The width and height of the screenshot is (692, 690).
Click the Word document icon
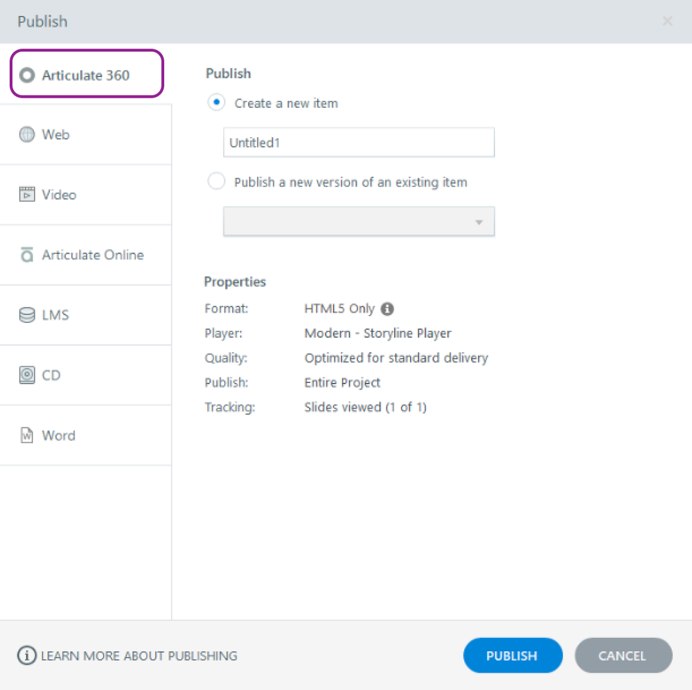click(27, 436)
